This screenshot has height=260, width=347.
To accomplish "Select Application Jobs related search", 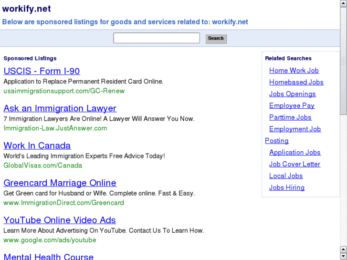I will (295, 153).
